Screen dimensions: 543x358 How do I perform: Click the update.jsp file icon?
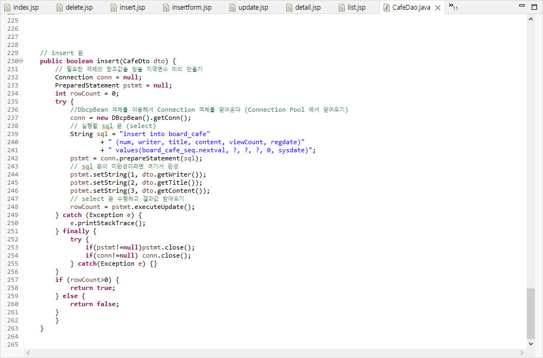click(x=232, y=7)
